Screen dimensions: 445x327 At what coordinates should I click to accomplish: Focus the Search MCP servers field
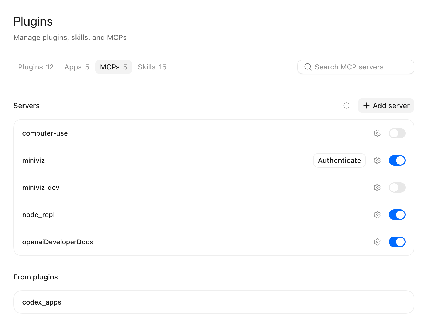356,67
